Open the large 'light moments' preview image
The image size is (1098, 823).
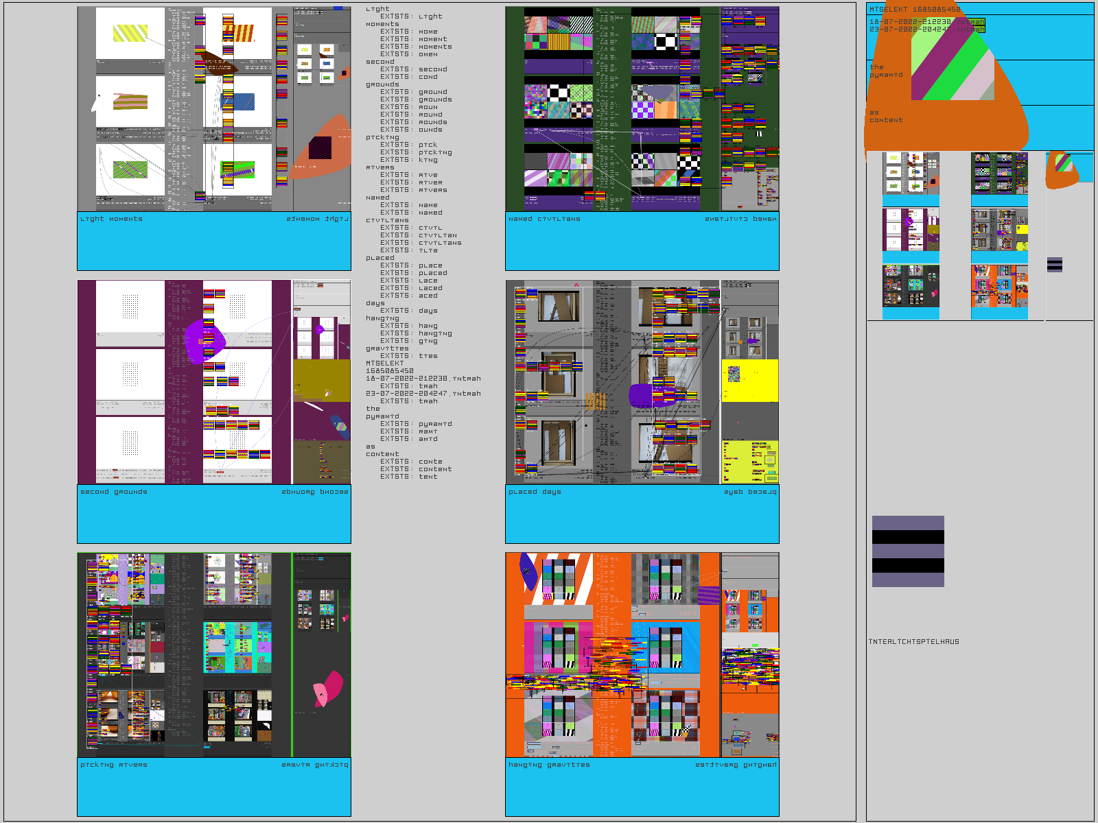[x=214, y=109]
